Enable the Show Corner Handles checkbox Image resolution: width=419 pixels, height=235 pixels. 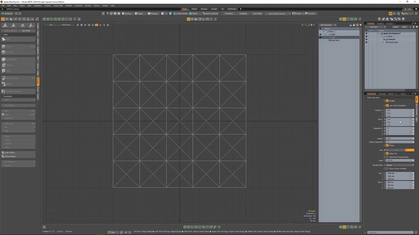(x=387, y=169)
